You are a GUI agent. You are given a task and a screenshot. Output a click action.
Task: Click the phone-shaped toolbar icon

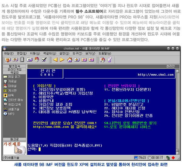coord(22,60)
